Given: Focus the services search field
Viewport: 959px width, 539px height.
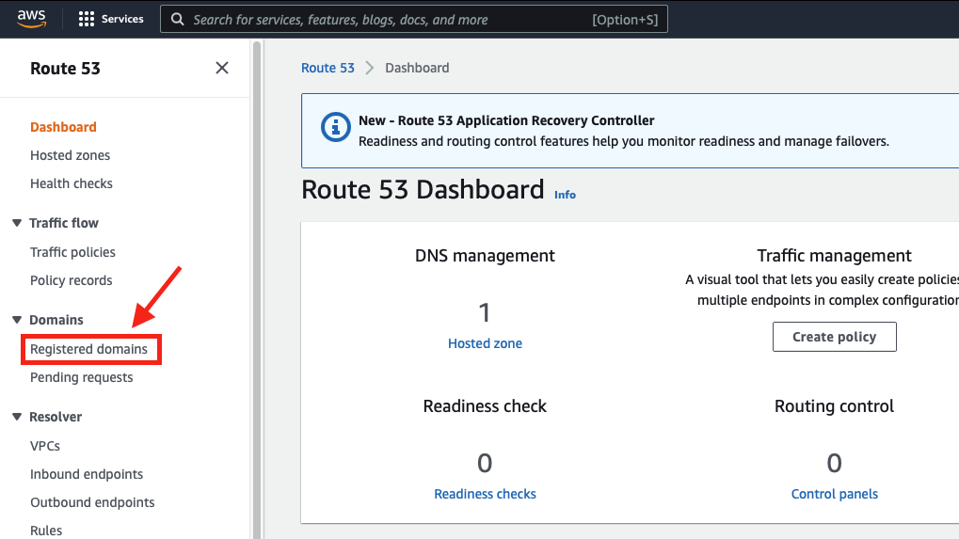Looking at the screenshot, I should click(x=414, y=19).
